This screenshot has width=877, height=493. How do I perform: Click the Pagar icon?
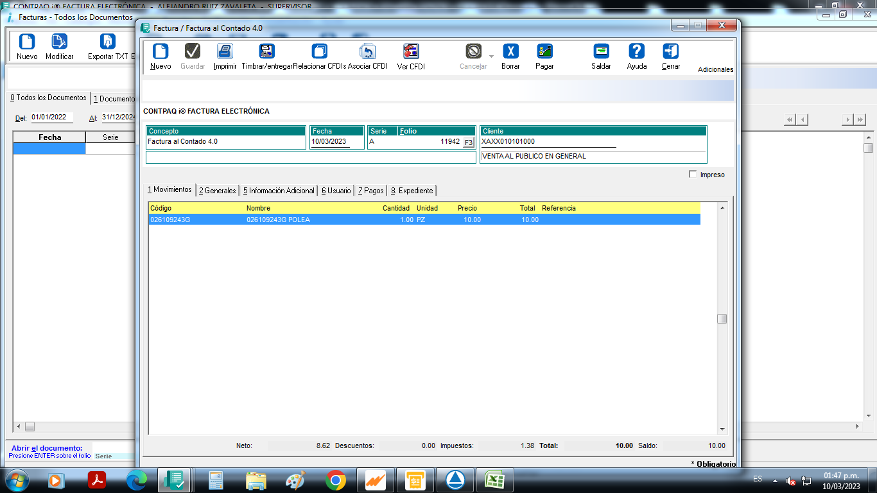[x=544, y=51]
